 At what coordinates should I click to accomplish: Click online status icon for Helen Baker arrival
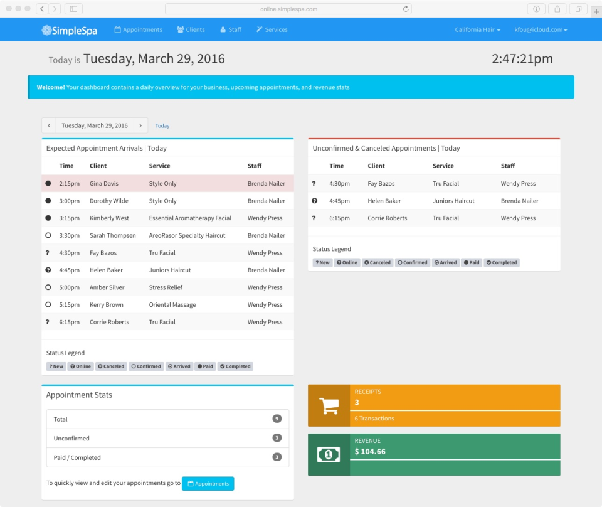point(48,270)
